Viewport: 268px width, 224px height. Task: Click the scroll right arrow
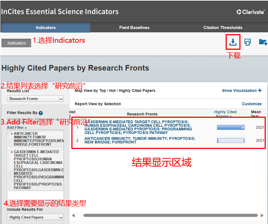(x=262, y=215)
